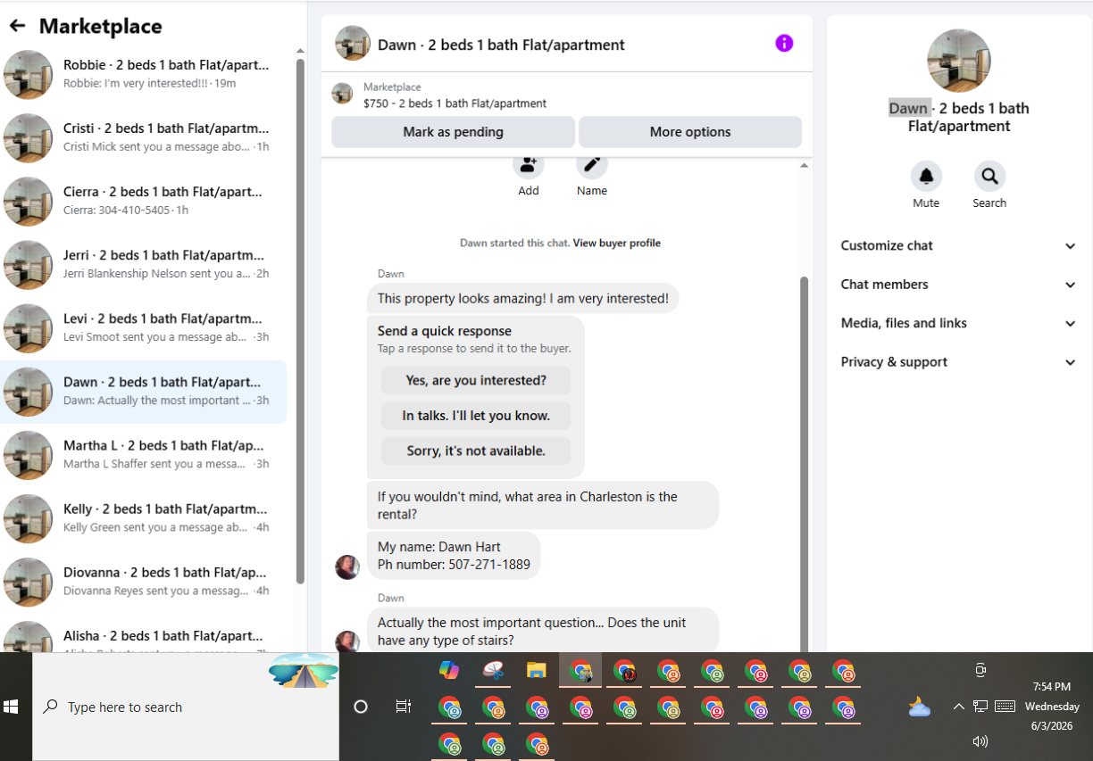Mute the chat with the bell icon
This screenshot has width=1093, height=761.
[x=926, y=177]
